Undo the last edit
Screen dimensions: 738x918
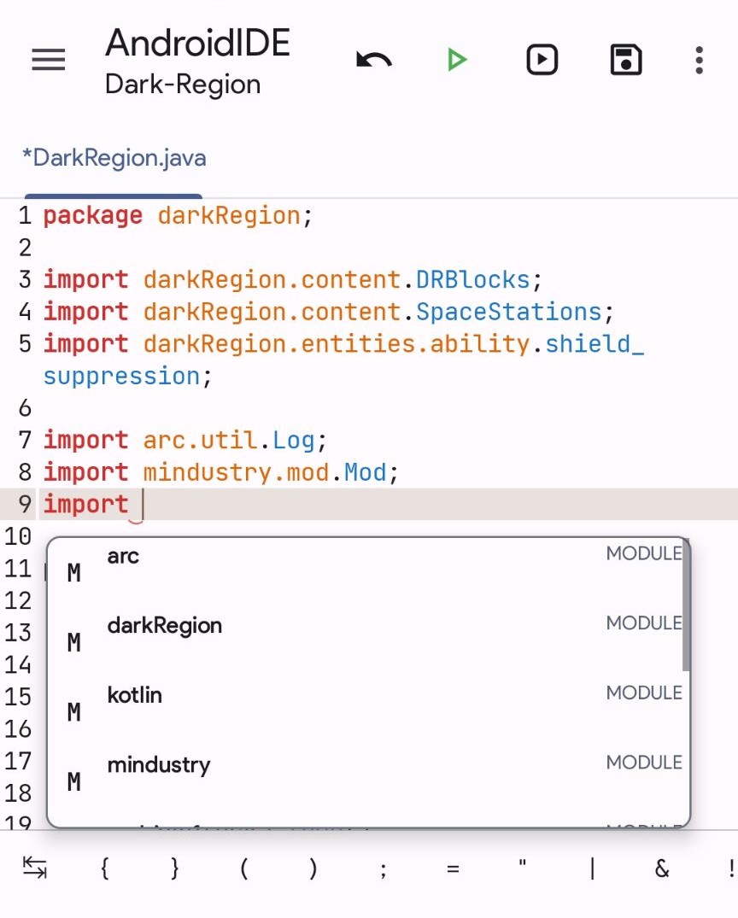coord(372,59)
